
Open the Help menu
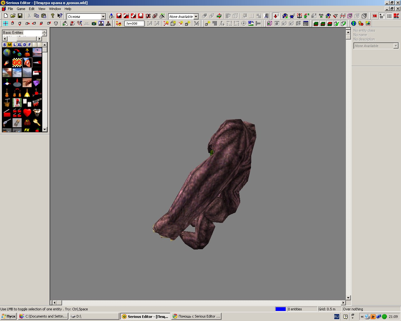tap(68, 9)
